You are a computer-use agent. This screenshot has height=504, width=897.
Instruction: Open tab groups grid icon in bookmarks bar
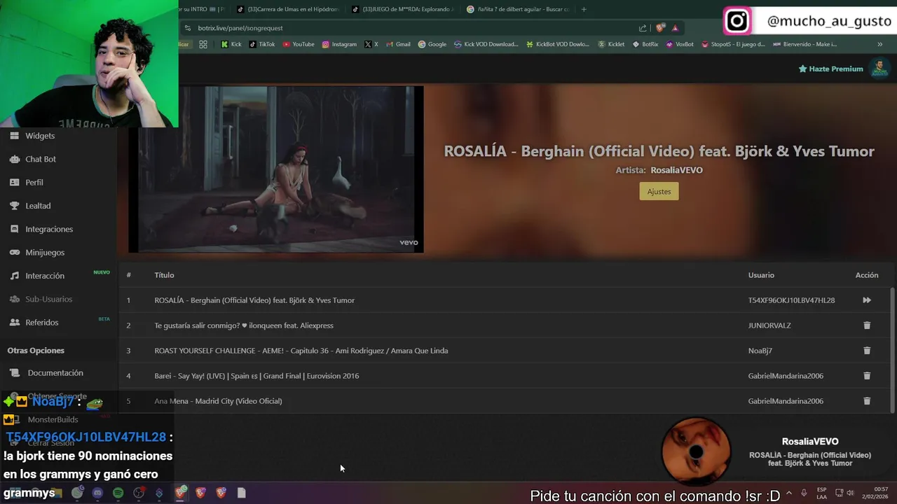[x=203, y=44]
